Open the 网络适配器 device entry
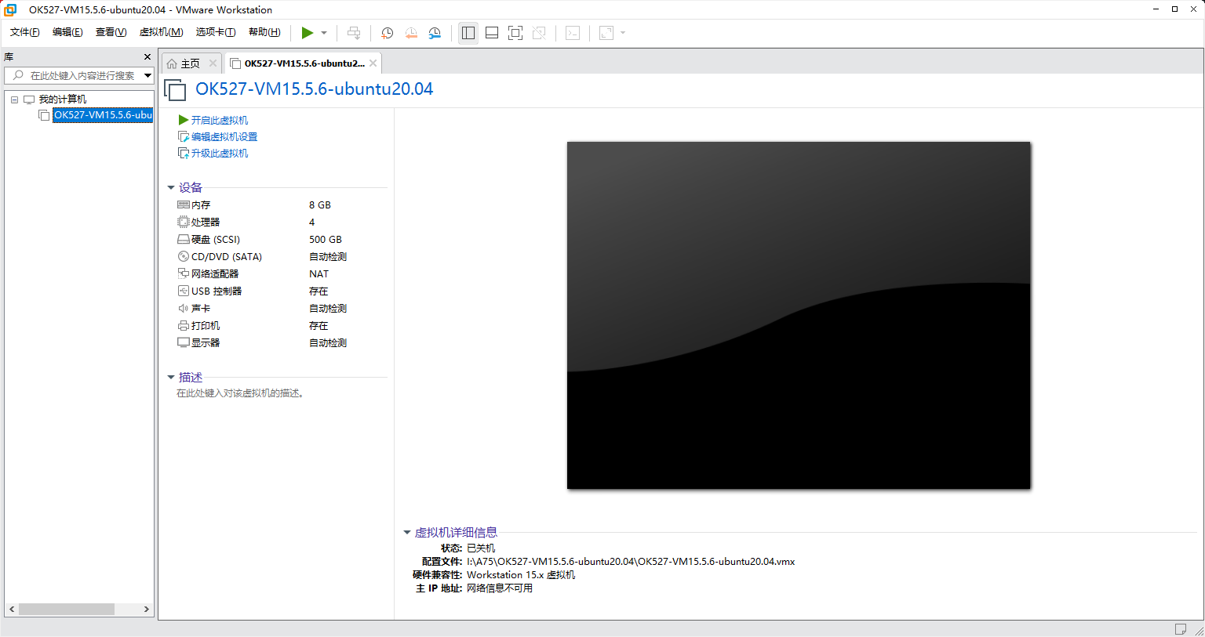The width and height of the screenshot is (1205, 637). coord(214,274)
